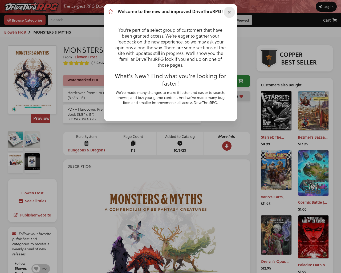This screenshot has width=341, height=273.
Task: Close the welcome dialog
Action: [229, 12]
